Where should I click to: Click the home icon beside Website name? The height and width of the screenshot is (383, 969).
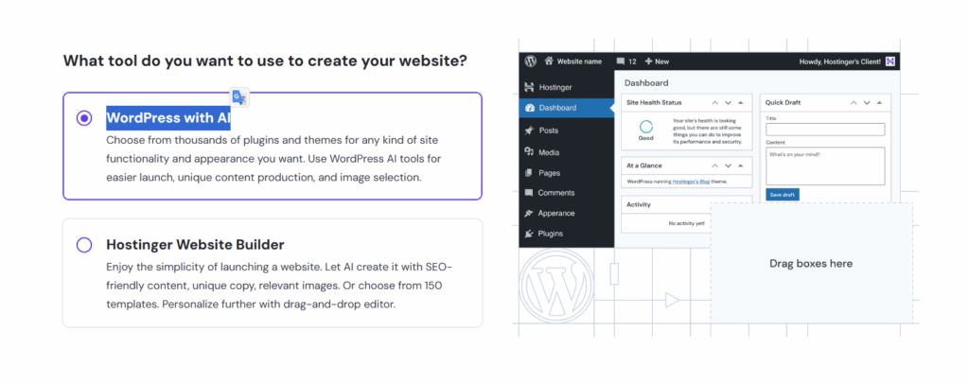tap(548, 61)
